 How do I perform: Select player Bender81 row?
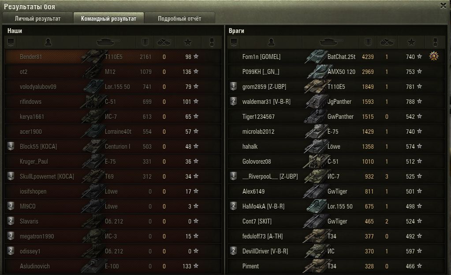tap(113, 57)
